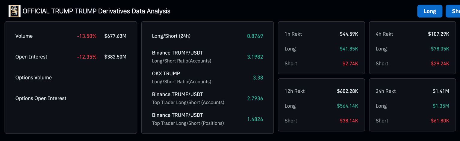The width and height of the screenshot is (460, 141).
Task: Click the OFFICIAL TRUMP coin logo icon
Action: 14,11
